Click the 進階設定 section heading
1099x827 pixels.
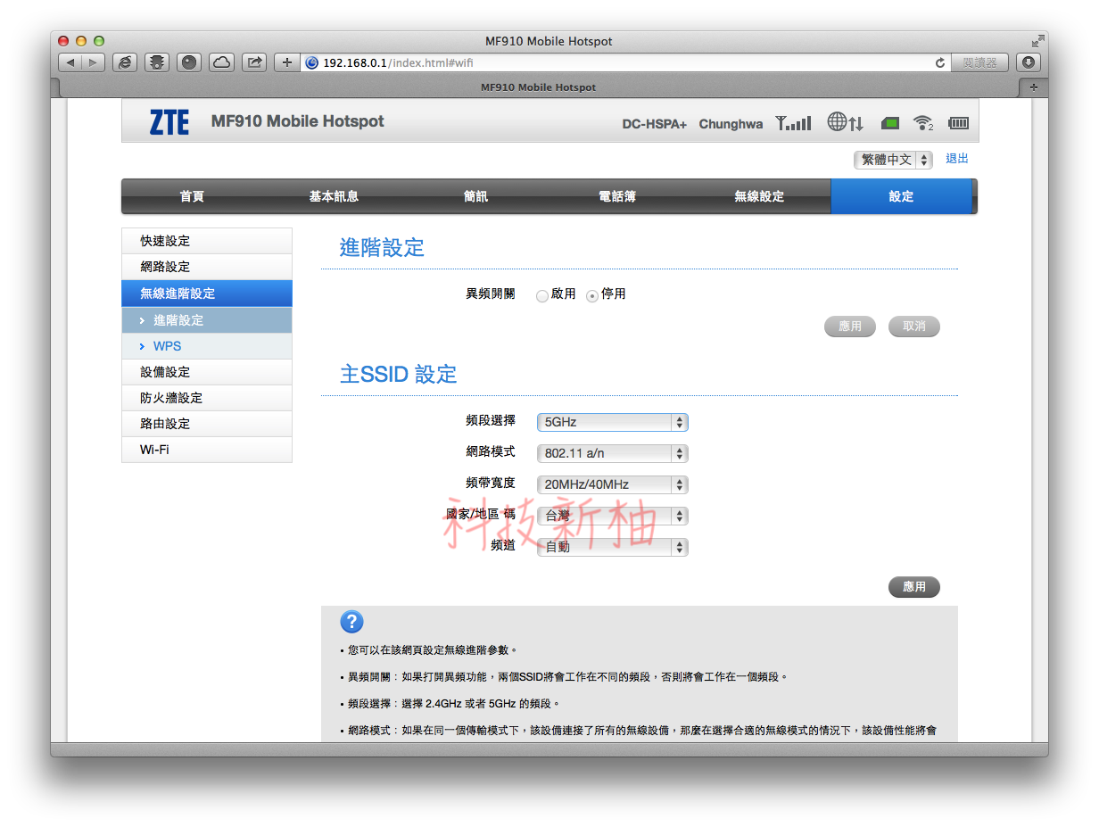[382, 248]
